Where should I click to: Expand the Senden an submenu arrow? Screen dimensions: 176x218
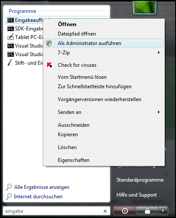coord(159,112)
